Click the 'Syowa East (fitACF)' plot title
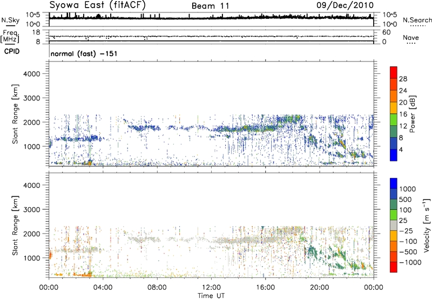 tap(97, 5)
